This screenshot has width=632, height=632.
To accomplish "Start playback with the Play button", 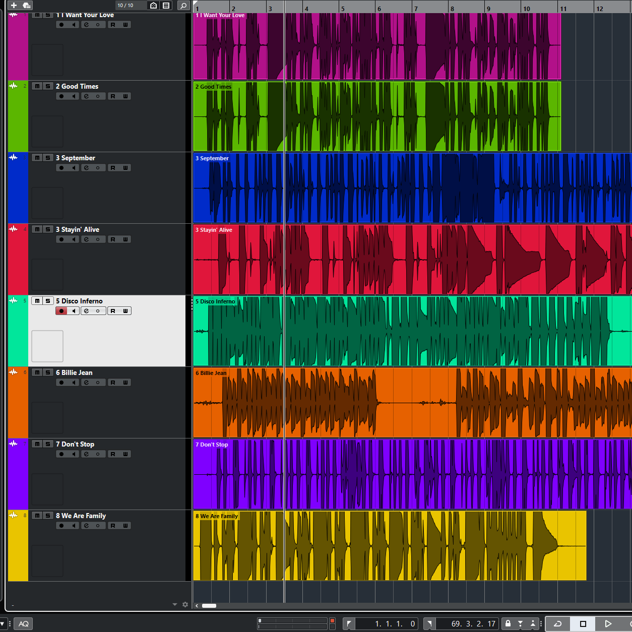I will point(608,624).
